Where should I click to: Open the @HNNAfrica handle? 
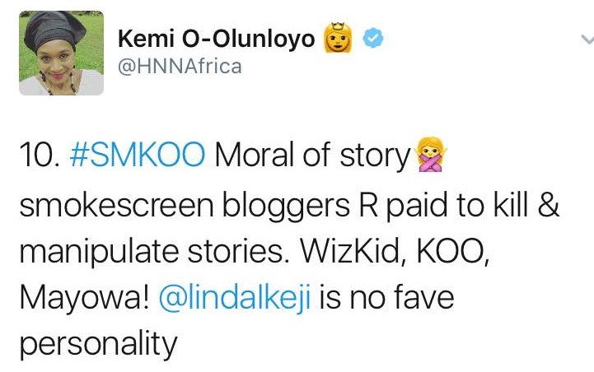click(x=180, y=66)
